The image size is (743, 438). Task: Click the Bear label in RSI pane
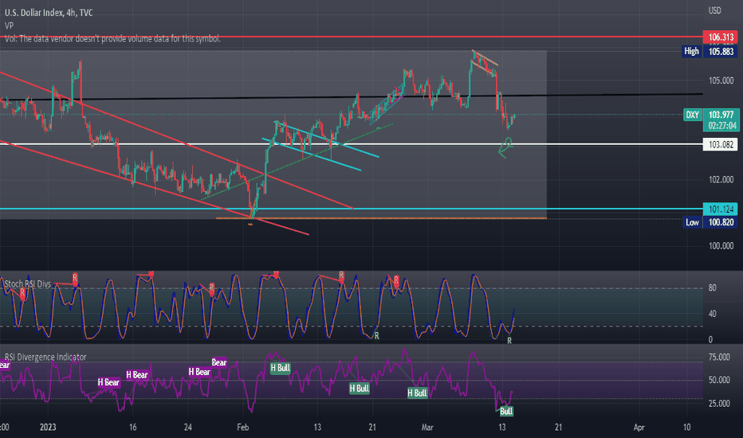[219, 362]
